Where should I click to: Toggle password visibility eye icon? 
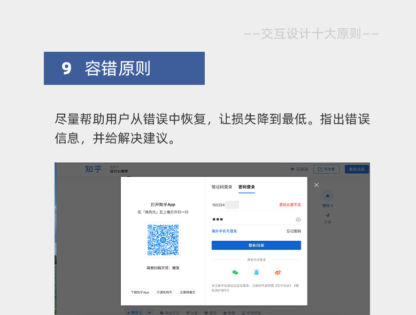click(298, 219)
